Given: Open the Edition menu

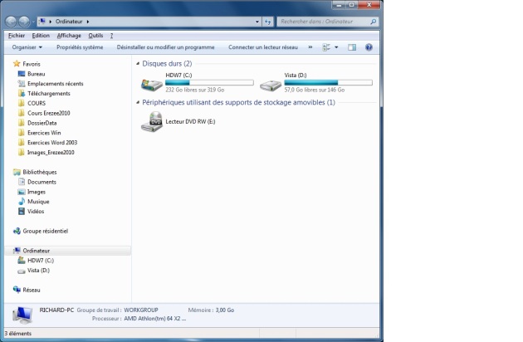Looking at the screenshot, I should tap(41, 36).
